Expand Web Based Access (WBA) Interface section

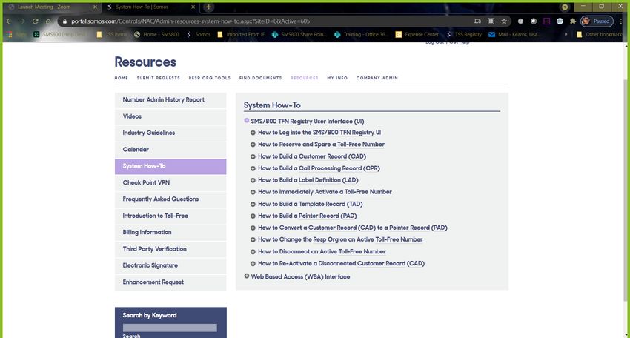point(247,276)
